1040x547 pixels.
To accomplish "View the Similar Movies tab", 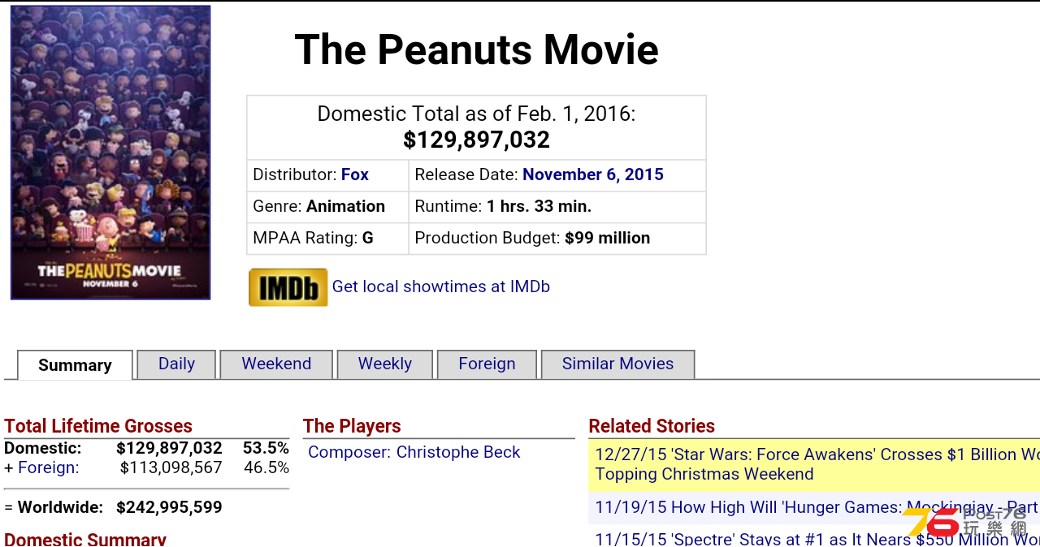I will coord(617,364).
